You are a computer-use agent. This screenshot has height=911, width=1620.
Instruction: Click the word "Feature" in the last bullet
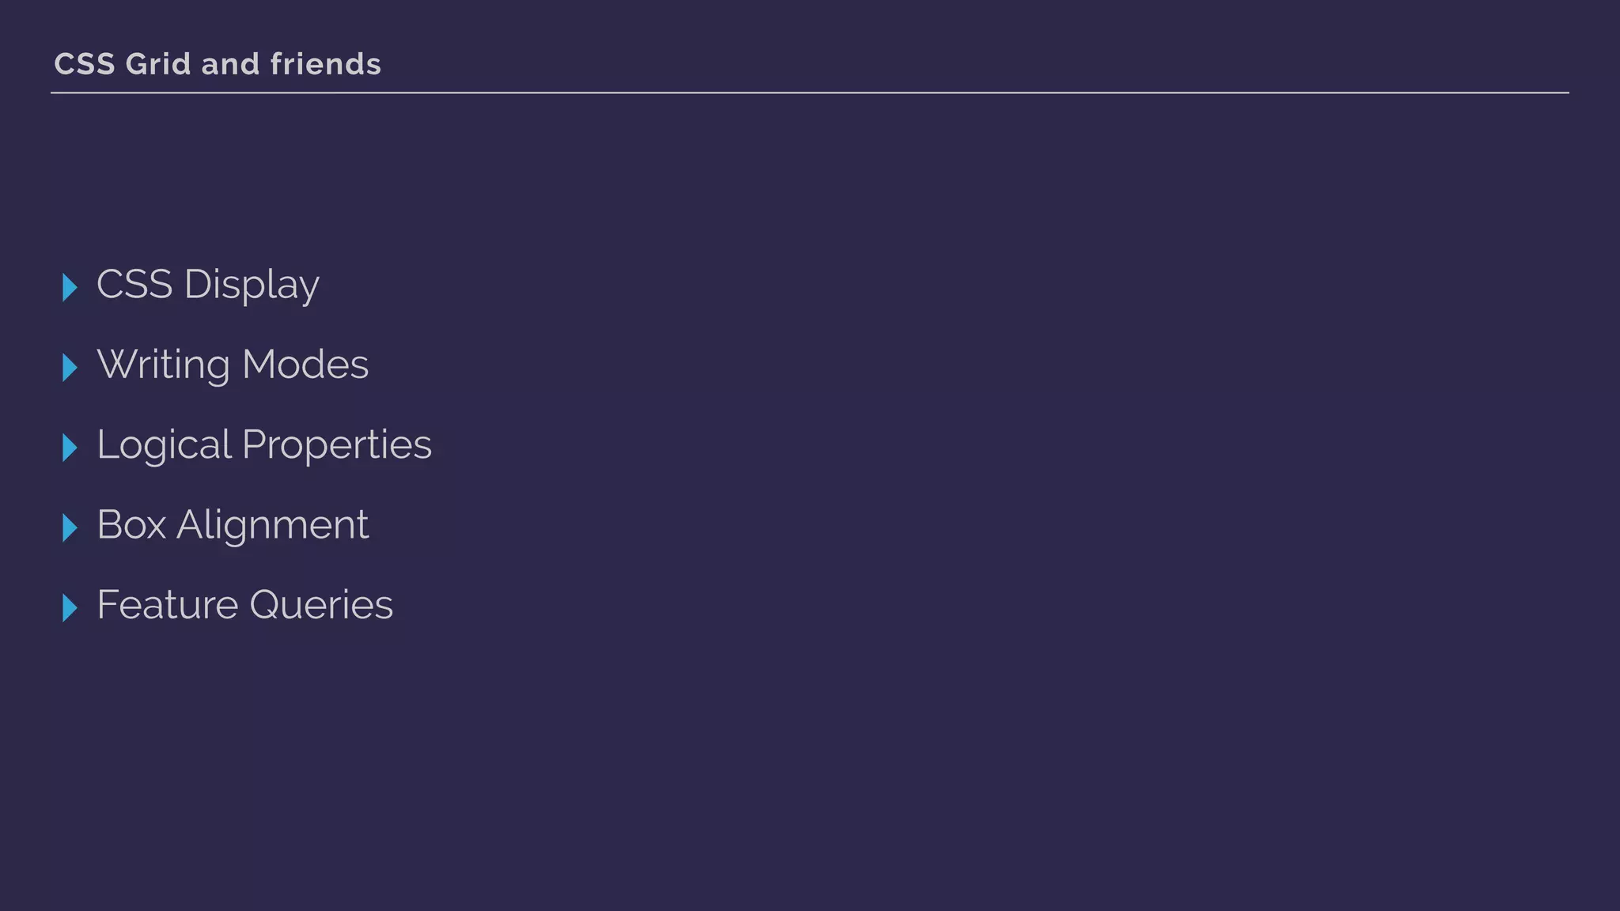tap(168, 605)
